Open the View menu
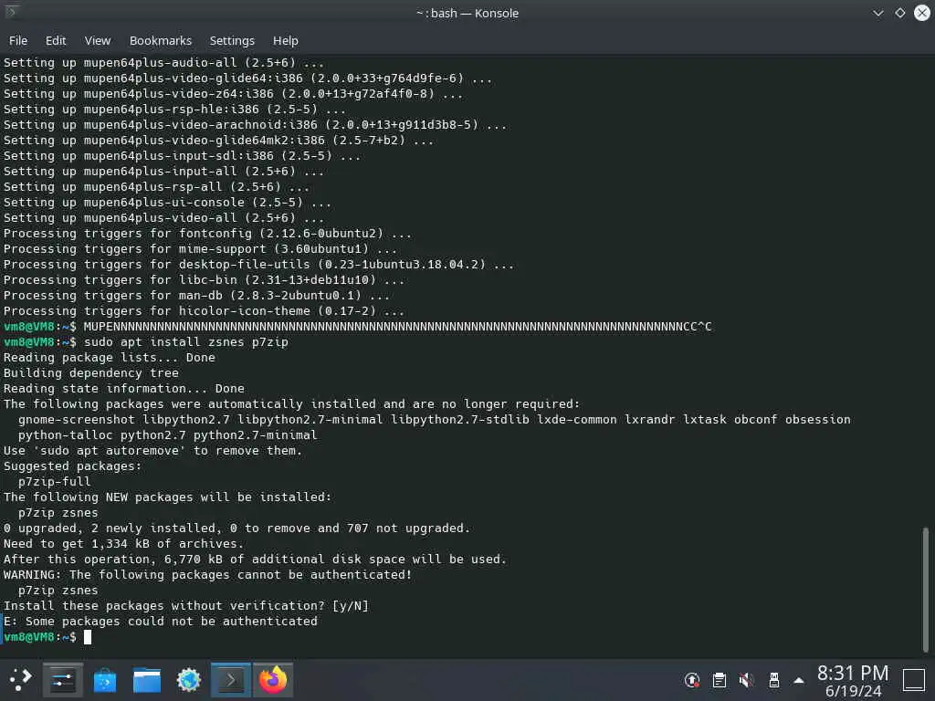This screenshot has height=701, width=935. click(97, 40)
